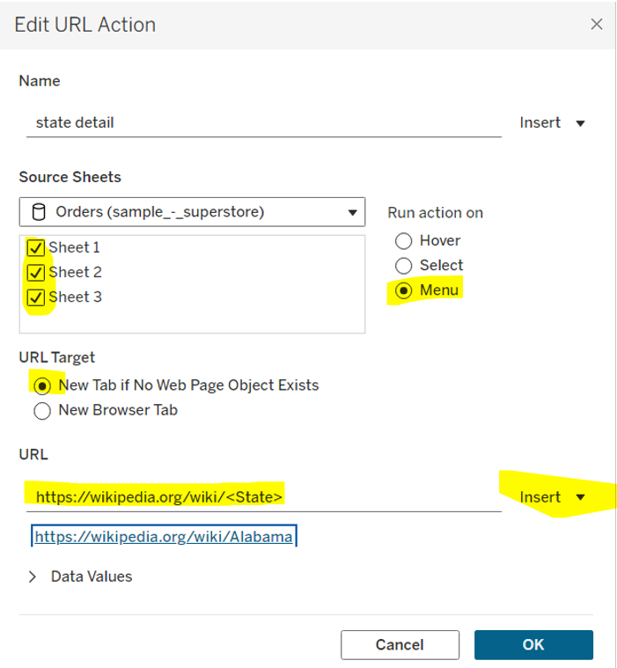Select the Hover run action option
This screenshot has height=668, width=617.
pos(404,240)
